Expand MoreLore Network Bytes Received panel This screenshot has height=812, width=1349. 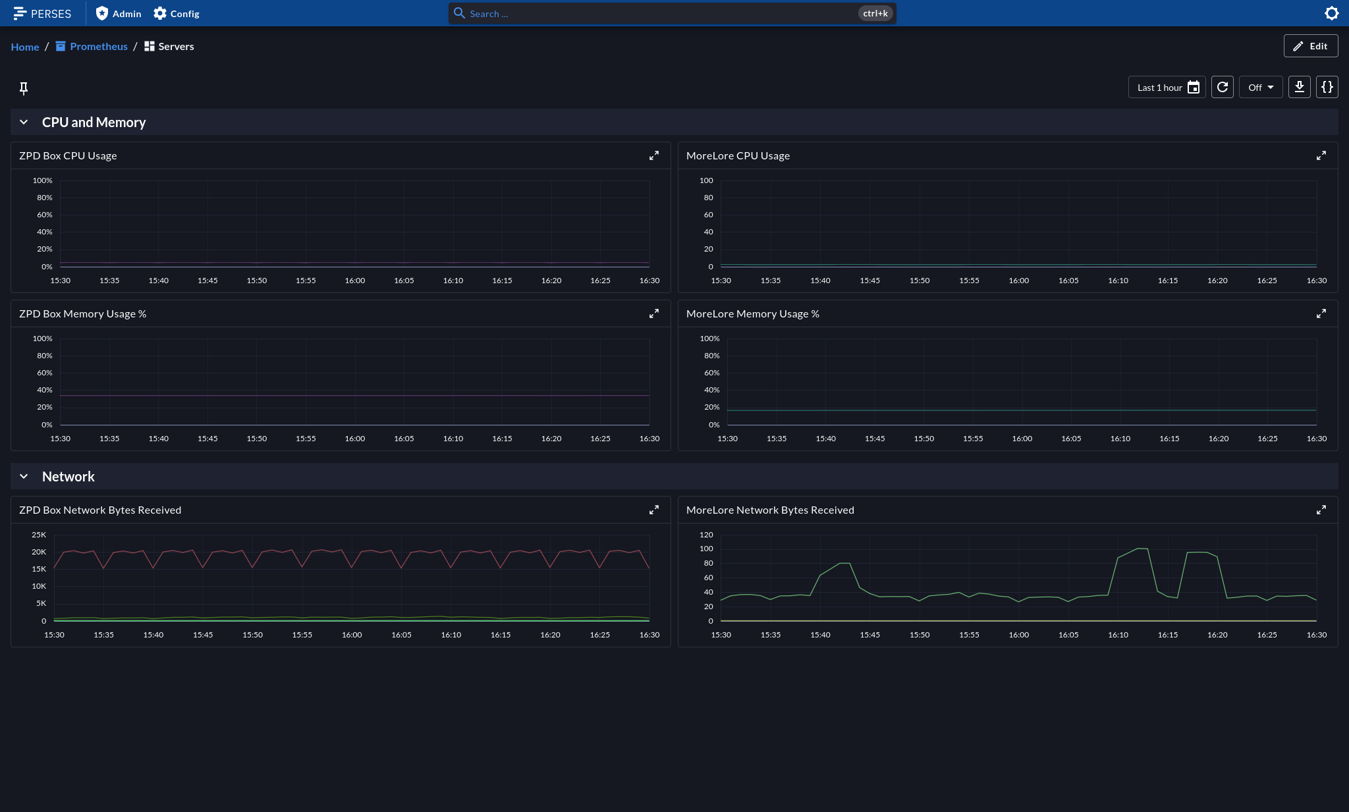pyautogui.click(x=1321, y=510)
